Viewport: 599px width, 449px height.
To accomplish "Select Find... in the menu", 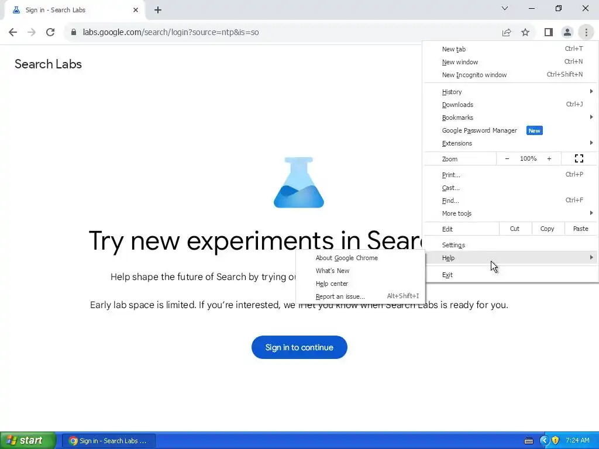I will click(510, 201).
